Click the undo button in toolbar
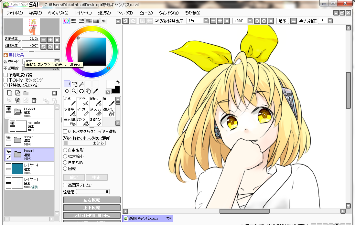This screenshot has width=355, height=225. 126,21
